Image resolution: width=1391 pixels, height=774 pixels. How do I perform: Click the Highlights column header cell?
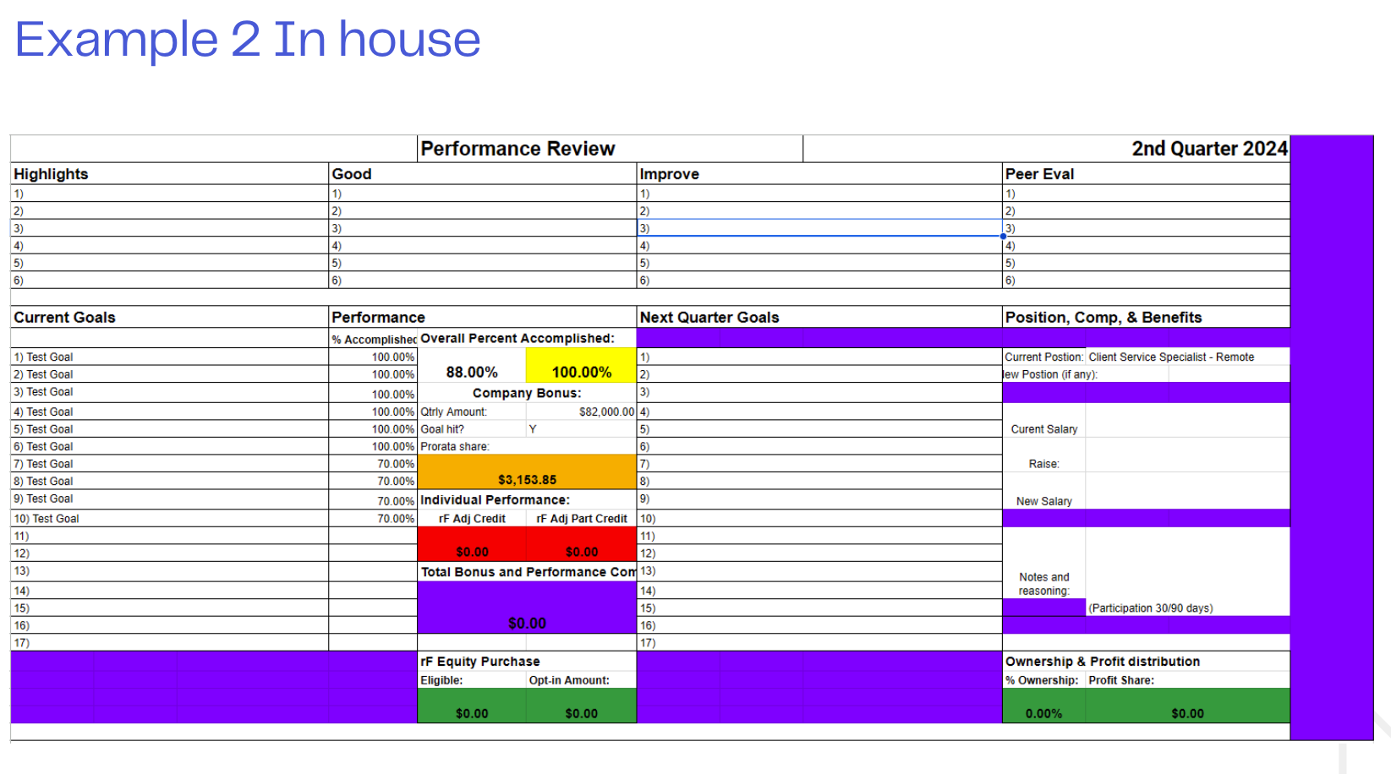pos(169,174)
